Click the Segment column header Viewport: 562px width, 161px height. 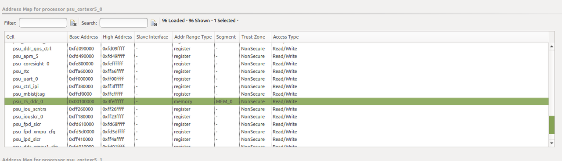(x=227, y=37)
